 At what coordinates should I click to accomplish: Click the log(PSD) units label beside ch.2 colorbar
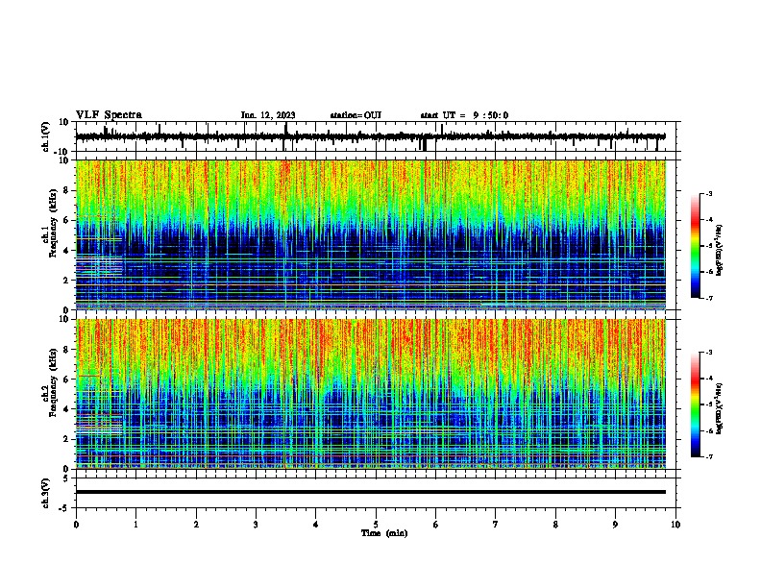coord(720,408)
